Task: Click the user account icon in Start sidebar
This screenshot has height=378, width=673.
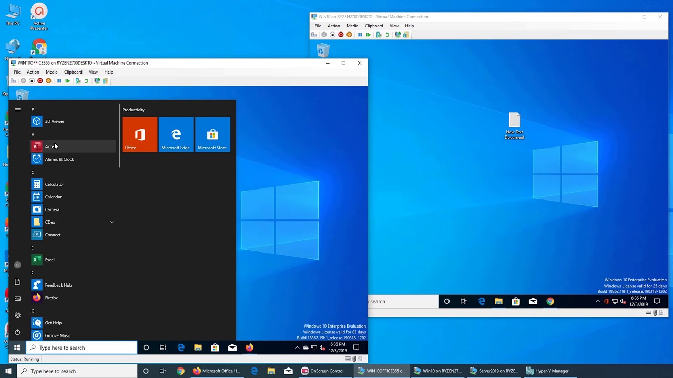Action: [x=17, y=265]
